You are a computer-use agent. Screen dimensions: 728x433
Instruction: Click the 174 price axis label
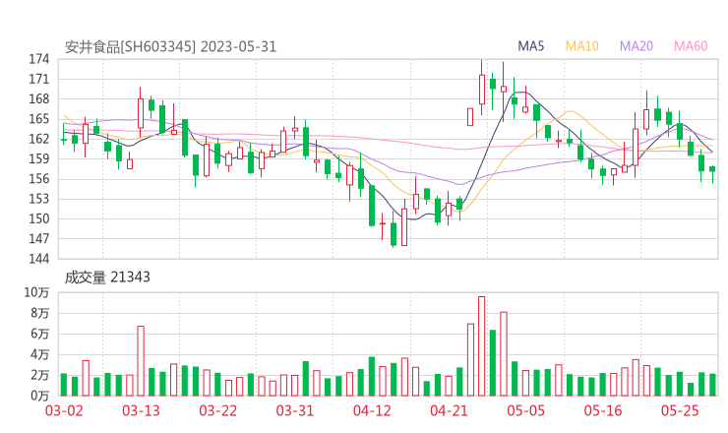point(39,59)
